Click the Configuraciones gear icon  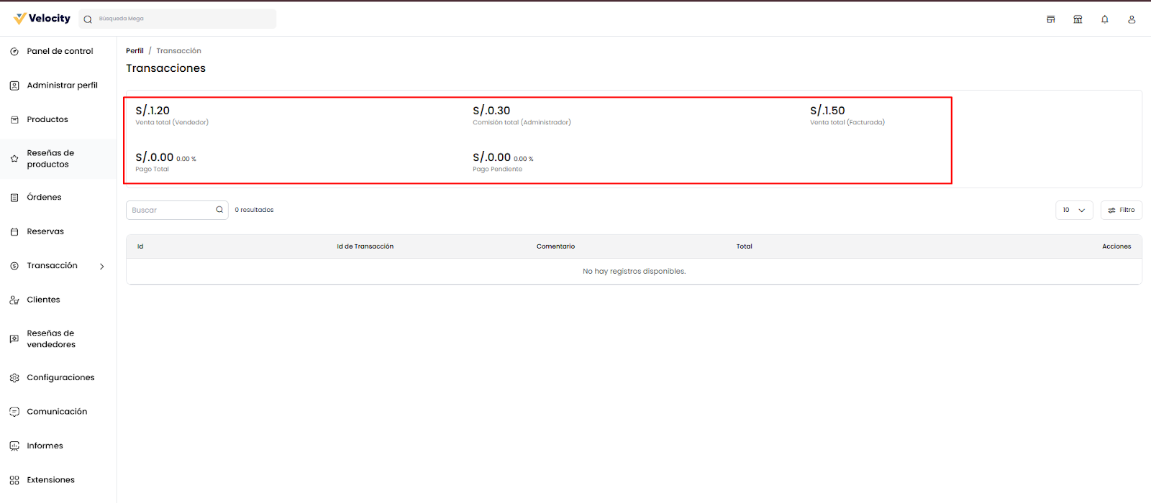tap(14, 378)
